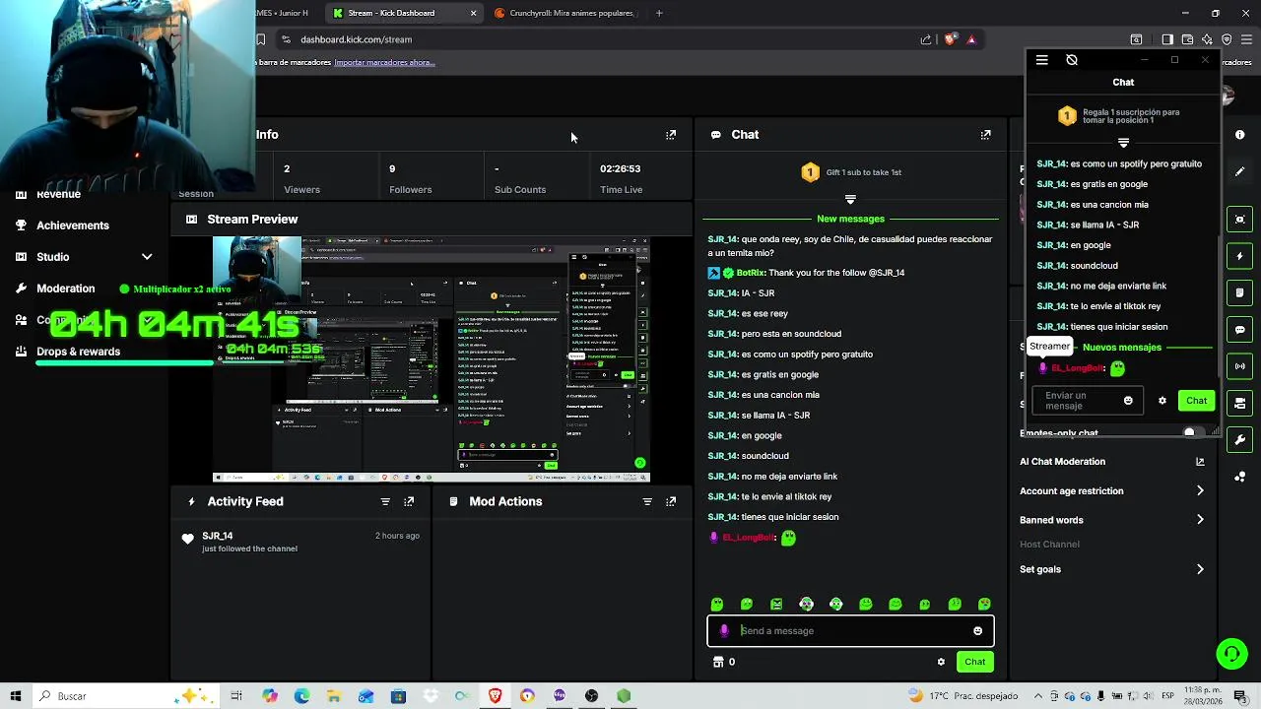This screenshot has width=1261, height=709.
Task: Open Moderation in the sidebar
Action: point(65,289)
